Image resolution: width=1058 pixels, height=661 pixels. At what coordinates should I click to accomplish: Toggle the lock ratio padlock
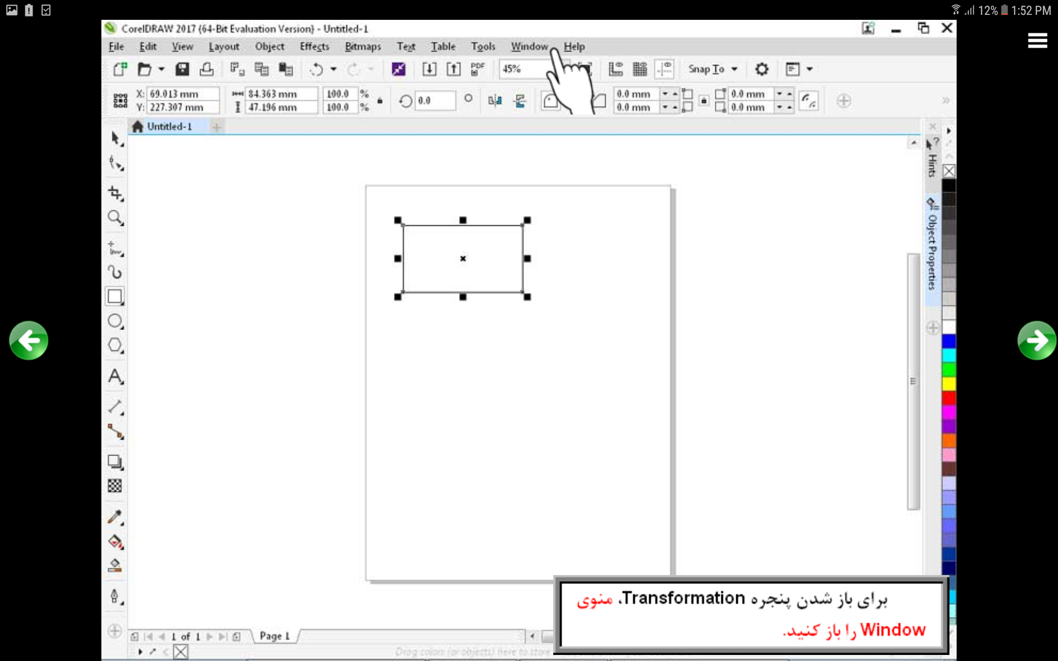point(380,101)
